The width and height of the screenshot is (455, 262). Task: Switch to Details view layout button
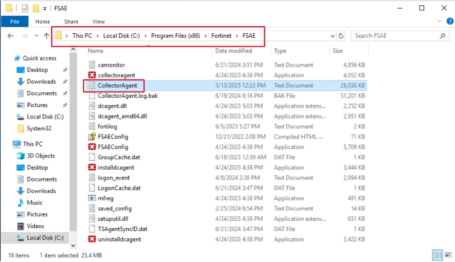pyautogui.click(x=438, y=255)
